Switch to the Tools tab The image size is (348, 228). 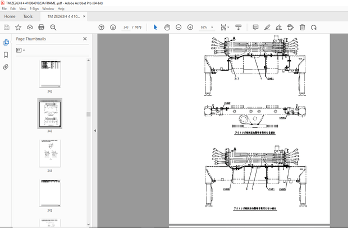pyautogui.click(x=28, y=16)
